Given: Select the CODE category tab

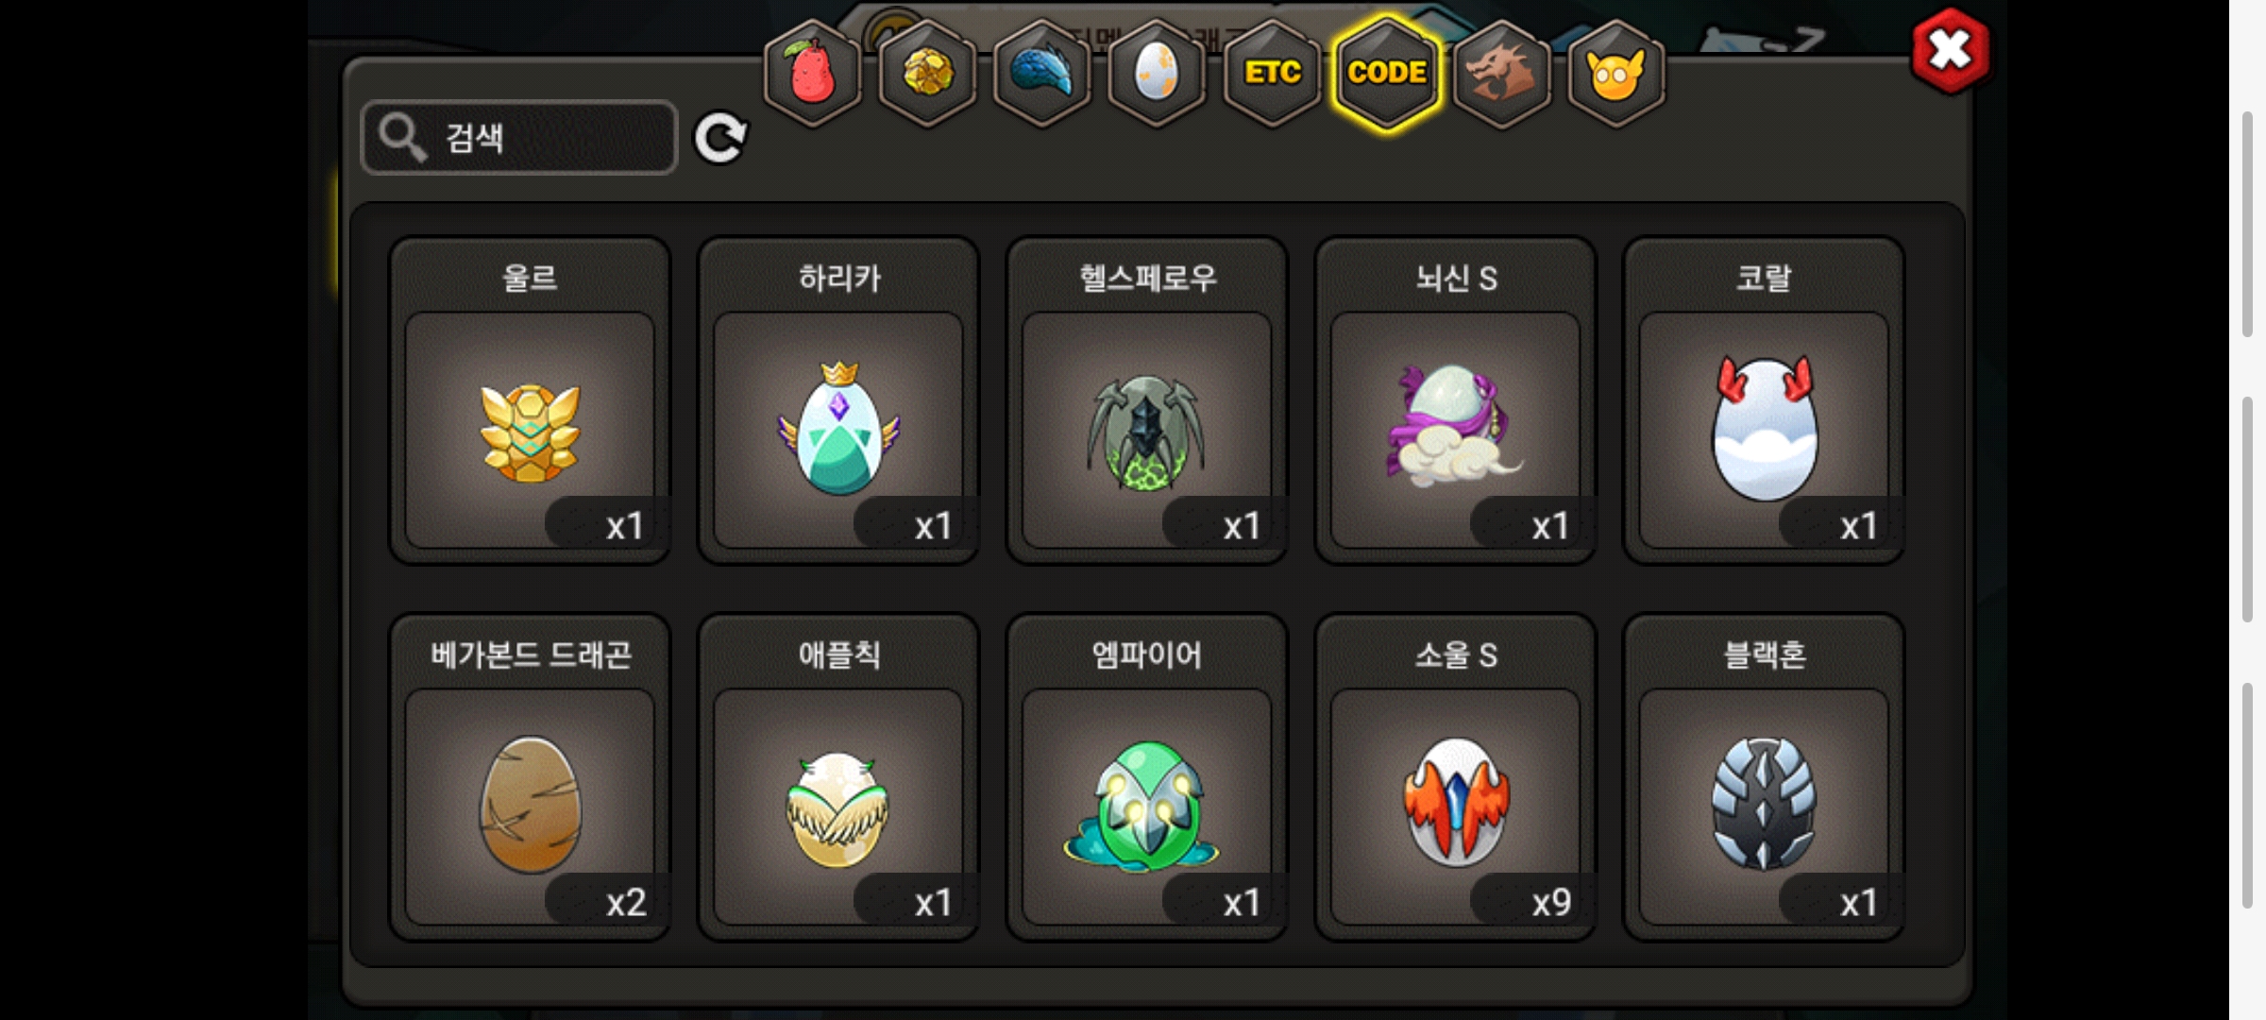Looking at the screenshot, I should point(1387,73).
